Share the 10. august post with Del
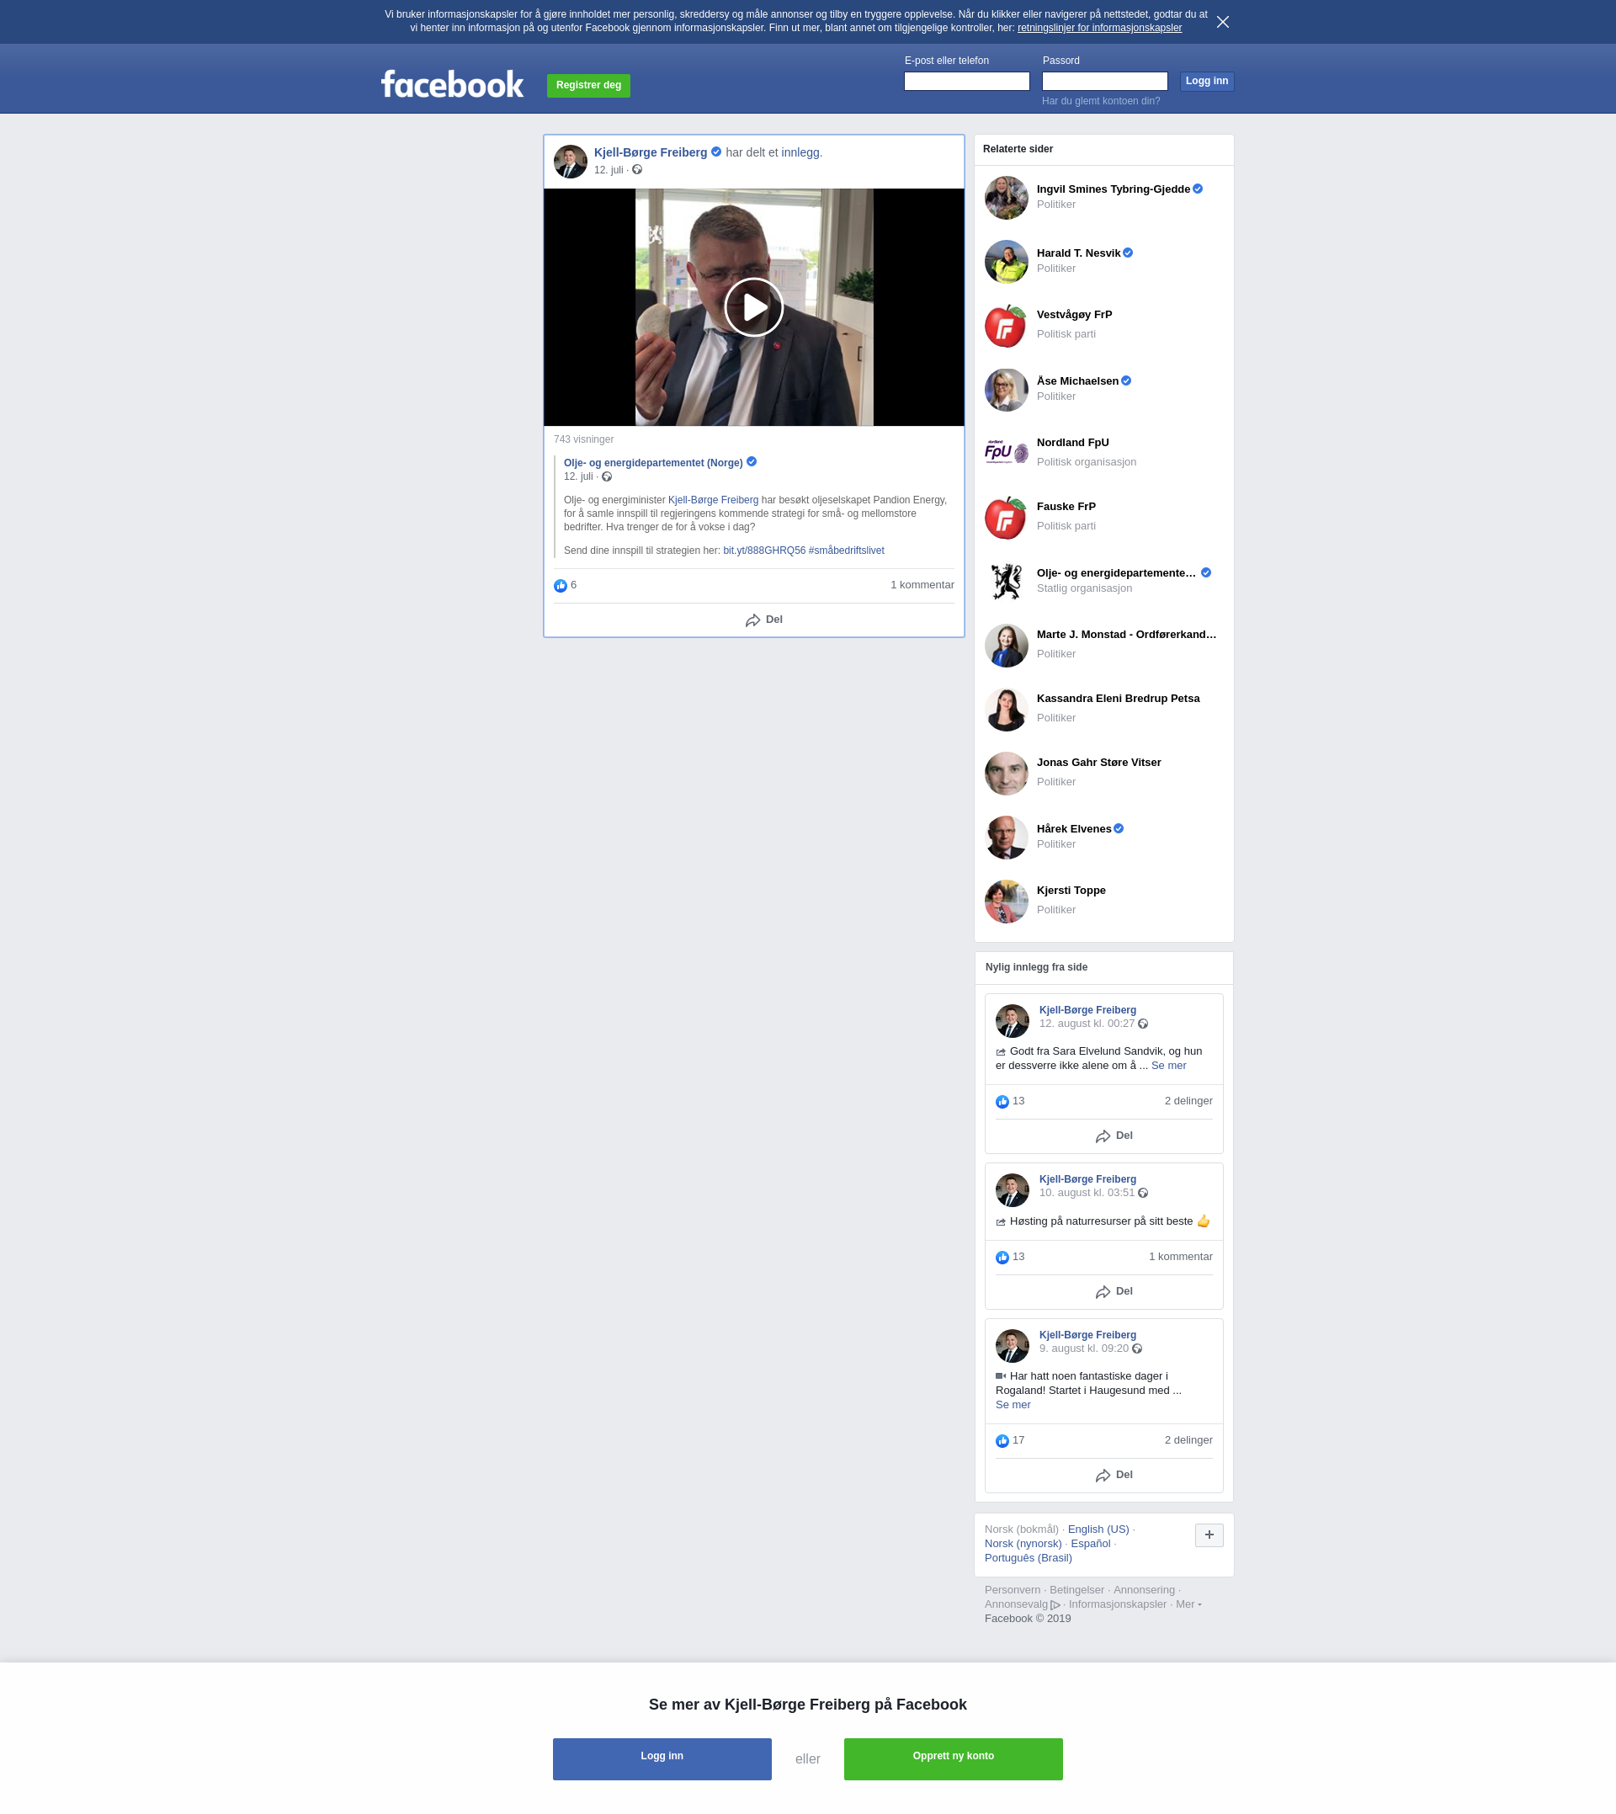Image resolution: width=1616 pixels, height=1814 pixels. [x=1114, y=1291]
